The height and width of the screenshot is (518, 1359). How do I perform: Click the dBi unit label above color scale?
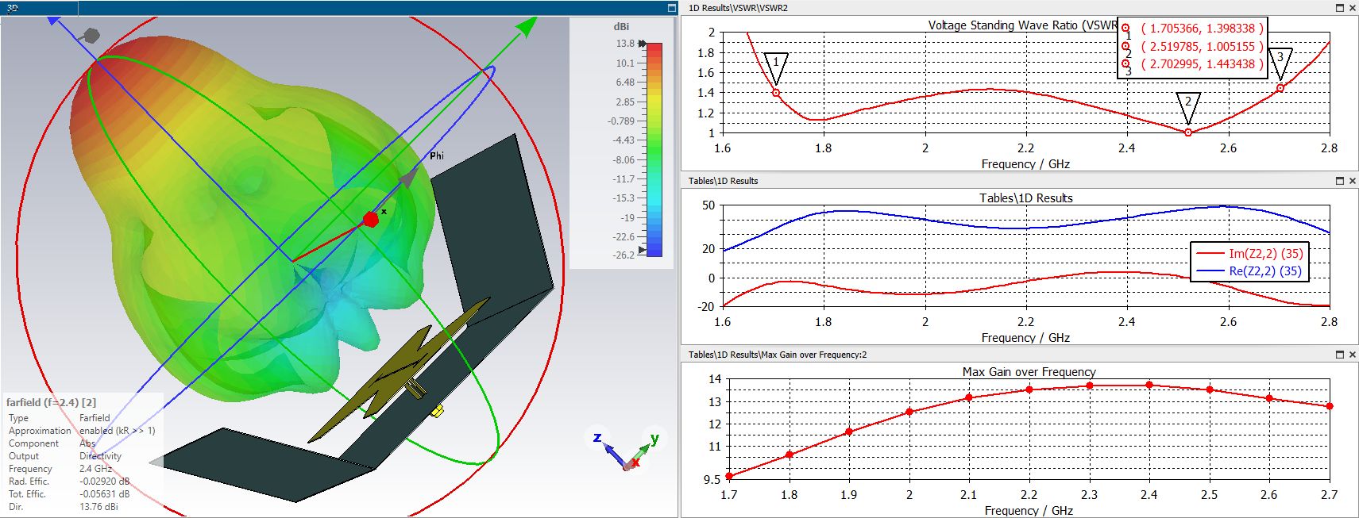click(621, 26)
